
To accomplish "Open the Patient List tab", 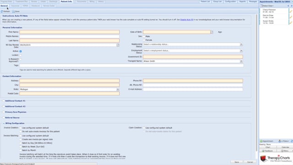I will (205, 1).
